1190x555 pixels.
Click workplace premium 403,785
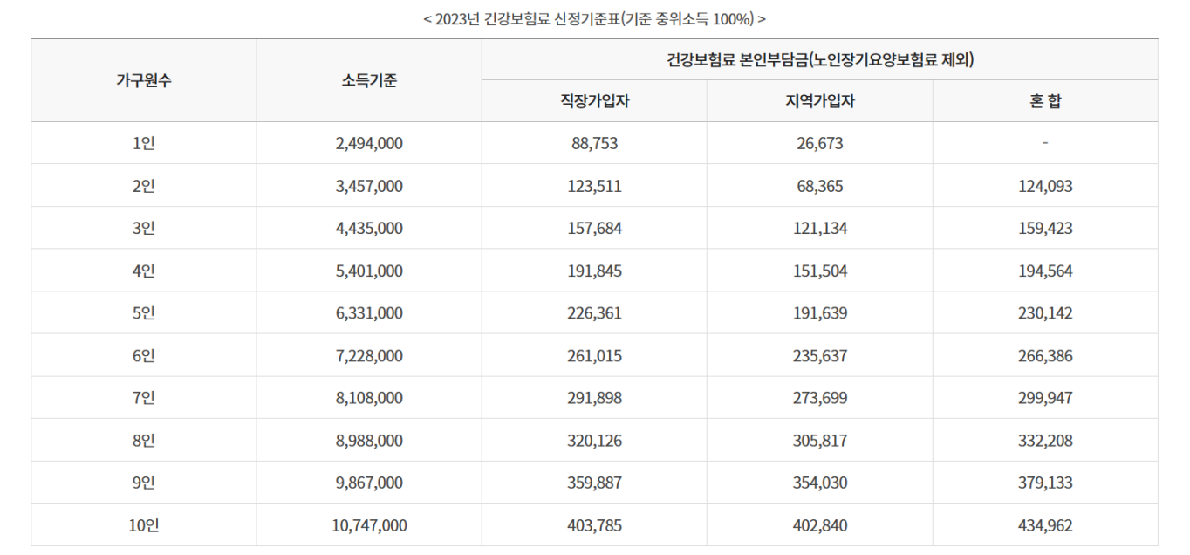594,525
